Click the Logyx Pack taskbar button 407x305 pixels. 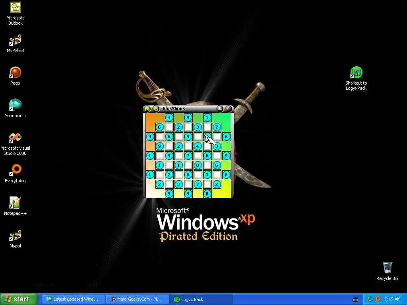tap(201, 299)
